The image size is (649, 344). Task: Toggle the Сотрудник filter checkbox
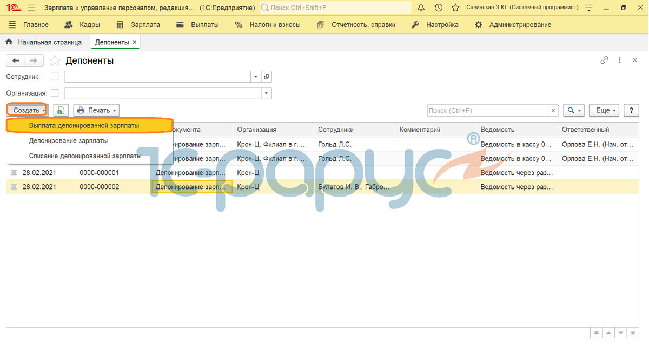(55, 77)
